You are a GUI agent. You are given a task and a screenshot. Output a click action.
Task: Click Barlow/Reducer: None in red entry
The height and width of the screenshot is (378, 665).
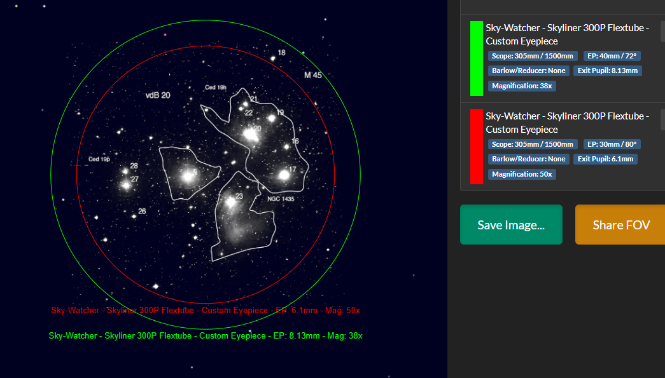(528, 159)
